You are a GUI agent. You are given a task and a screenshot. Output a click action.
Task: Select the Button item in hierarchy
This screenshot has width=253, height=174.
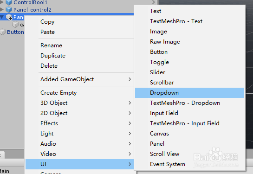15,32
